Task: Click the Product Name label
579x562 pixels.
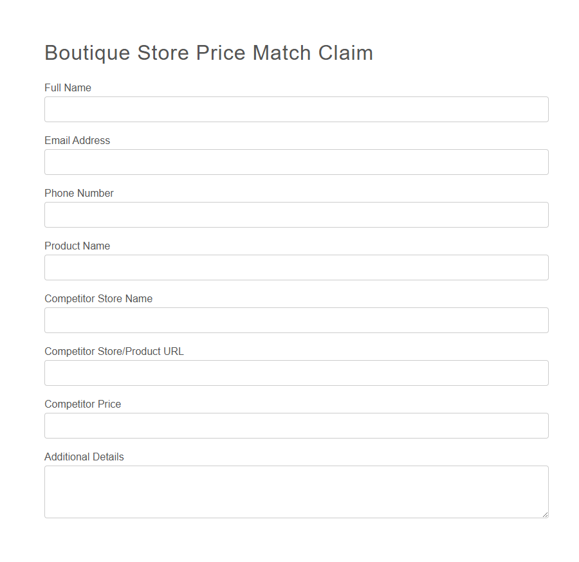Action: [77, 246]
